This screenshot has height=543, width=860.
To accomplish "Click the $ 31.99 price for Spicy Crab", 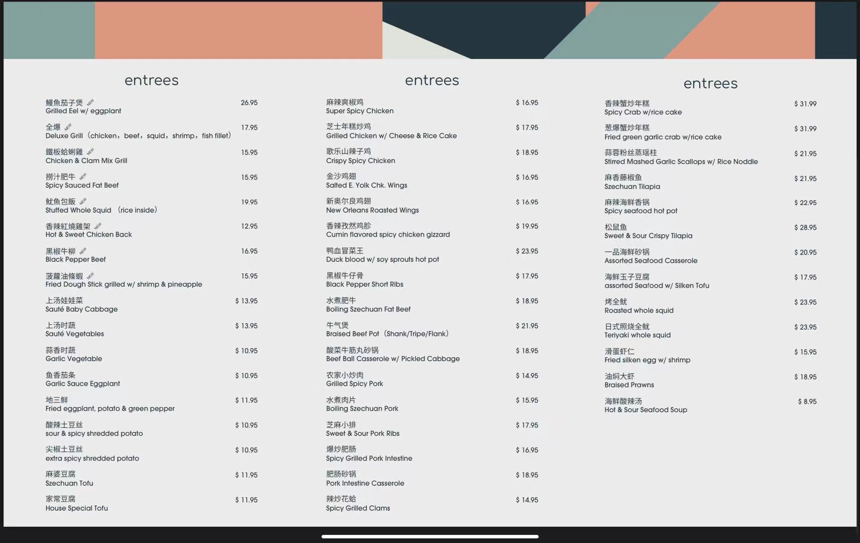I will (x=805, y=104).
